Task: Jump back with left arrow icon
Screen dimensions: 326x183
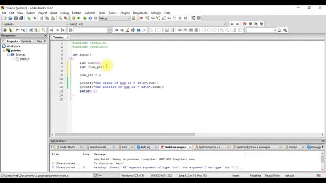Action: point(232,24)
